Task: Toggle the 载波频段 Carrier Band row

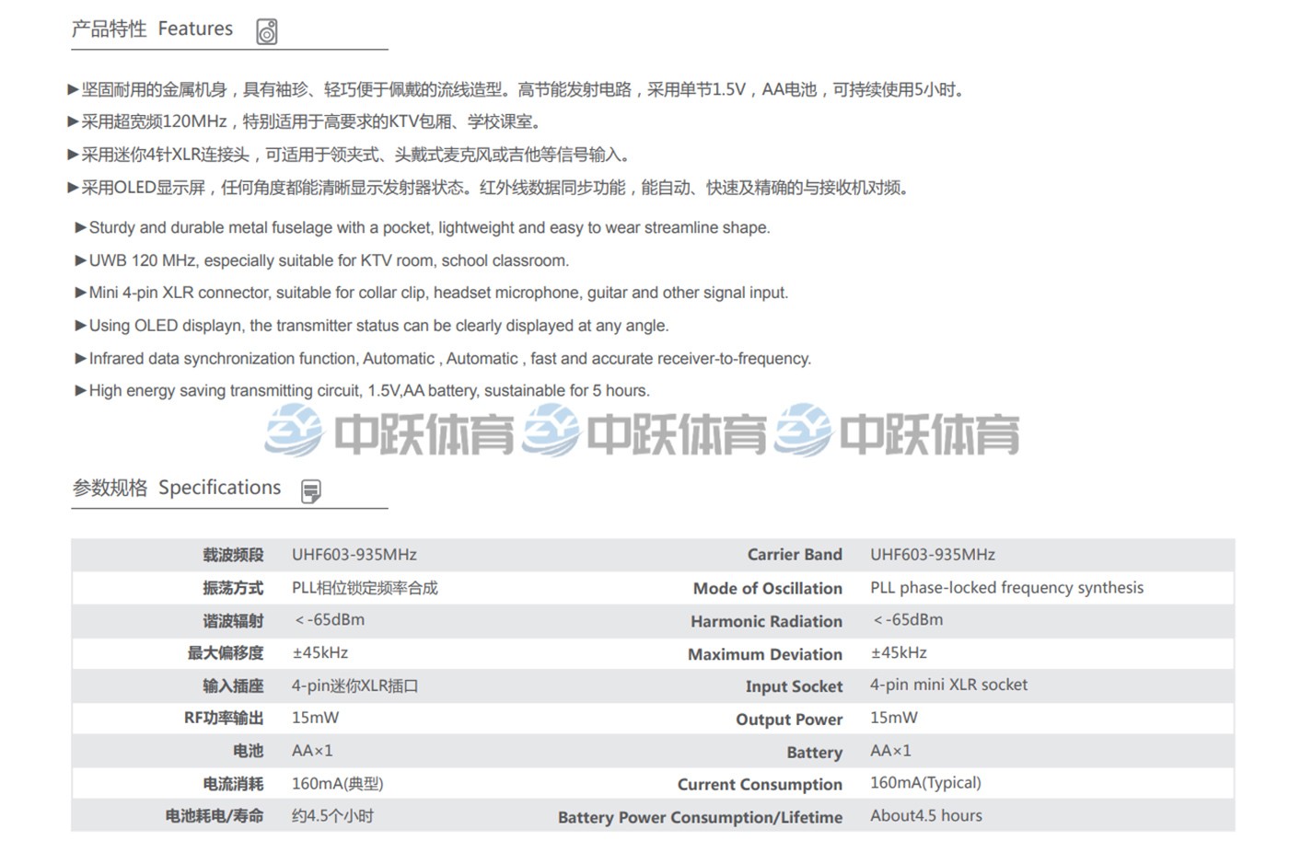Action: (x=644, y=554)
